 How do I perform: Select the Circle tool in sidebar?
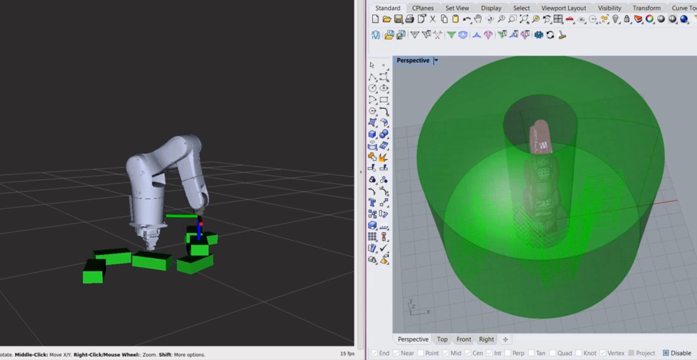coord(372,88)
